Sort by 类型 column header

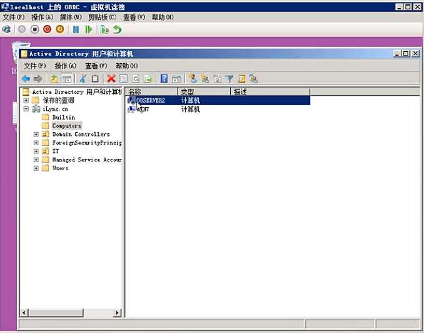[204, 92]
